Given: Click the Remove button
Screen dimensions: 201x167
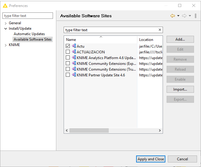Looking at the screenshot, I should pyautogui.click(x=180, y=59).
